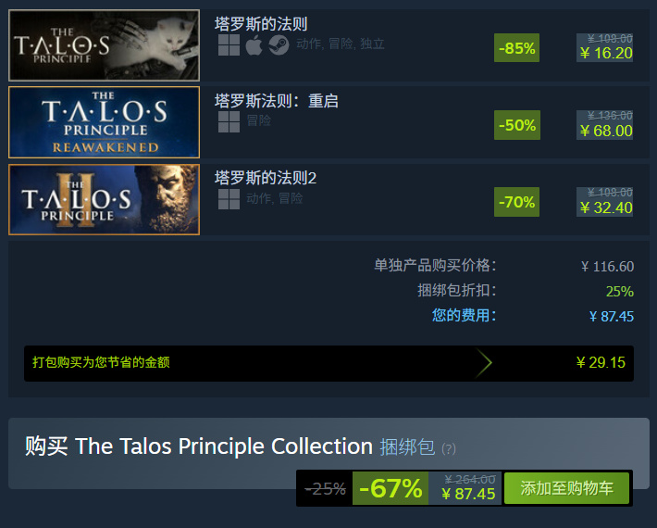657x528 pixels.
Task: Click the -70% discount badge
Action: click(x=516, y=202)
